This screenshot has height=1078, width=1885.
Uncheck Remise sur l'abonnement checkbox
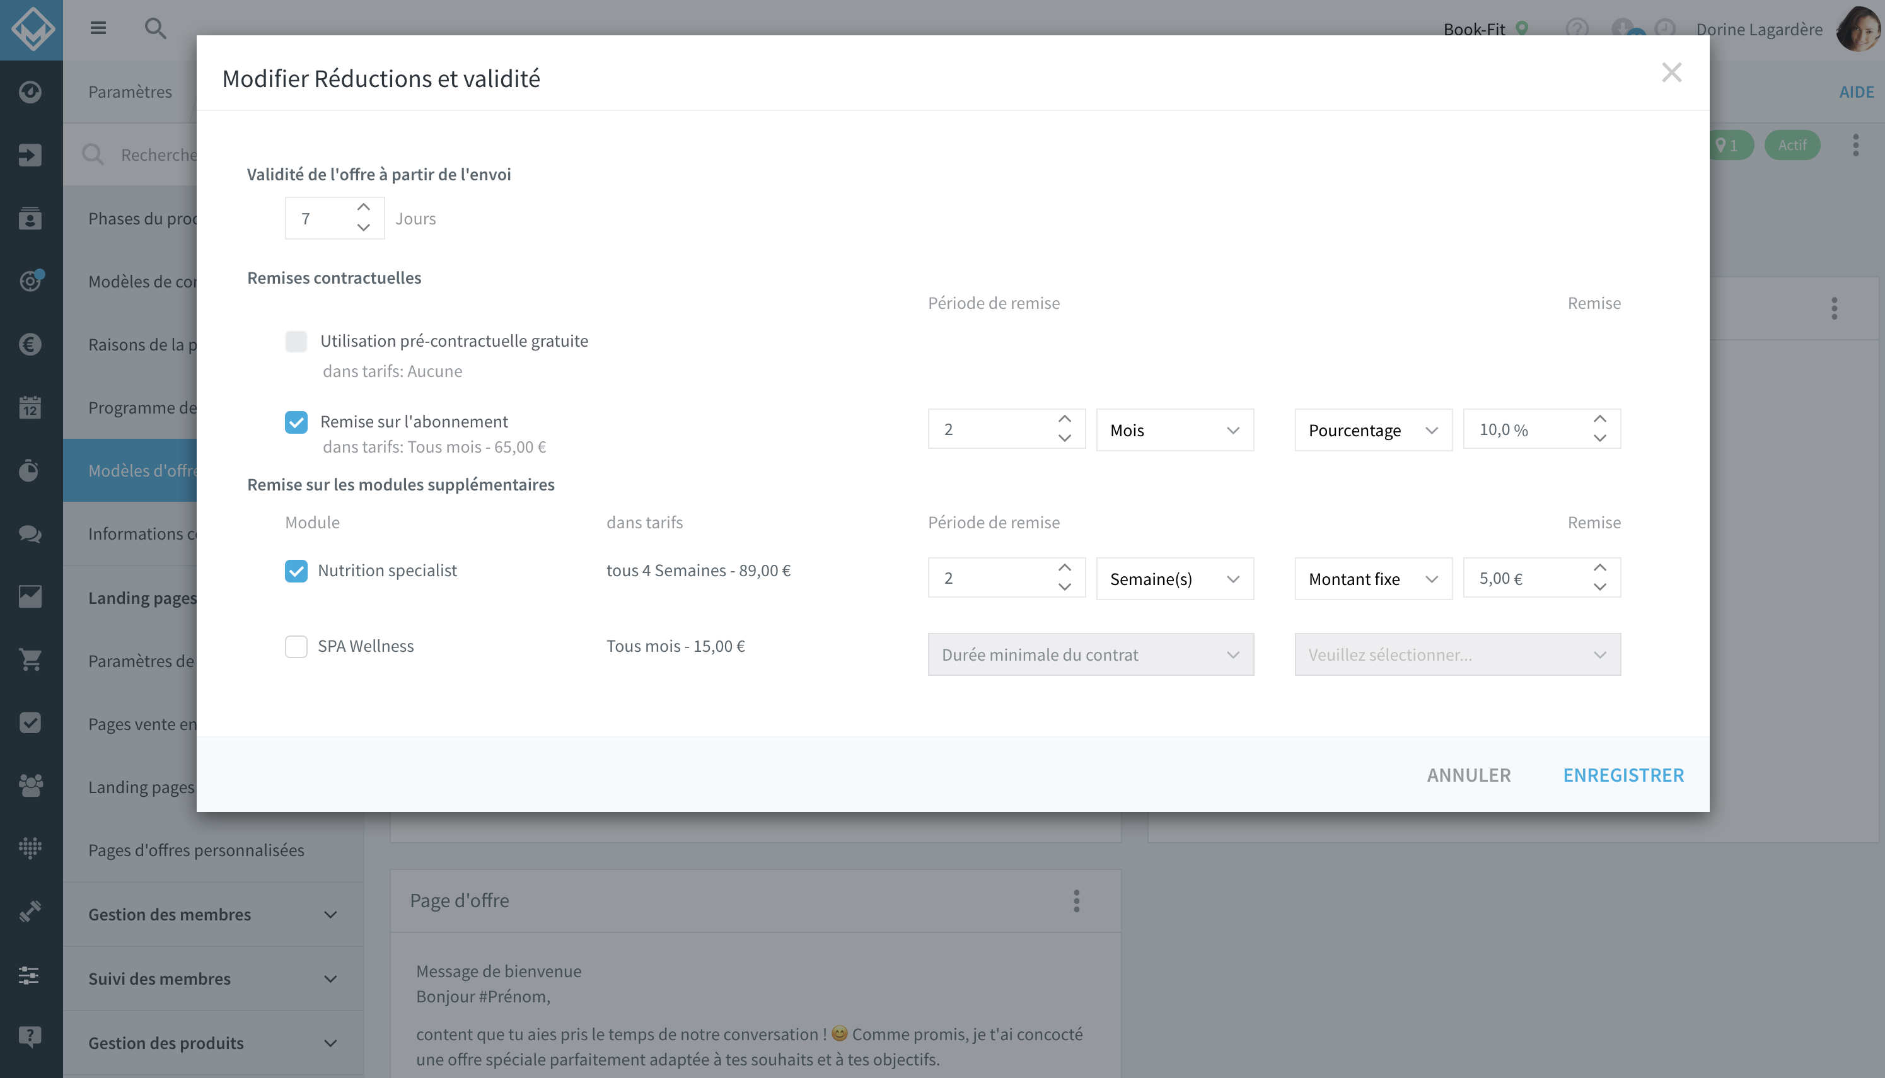296,422
